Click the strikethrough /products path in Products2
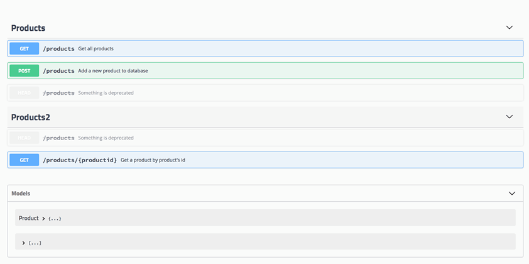 point(58,138)
